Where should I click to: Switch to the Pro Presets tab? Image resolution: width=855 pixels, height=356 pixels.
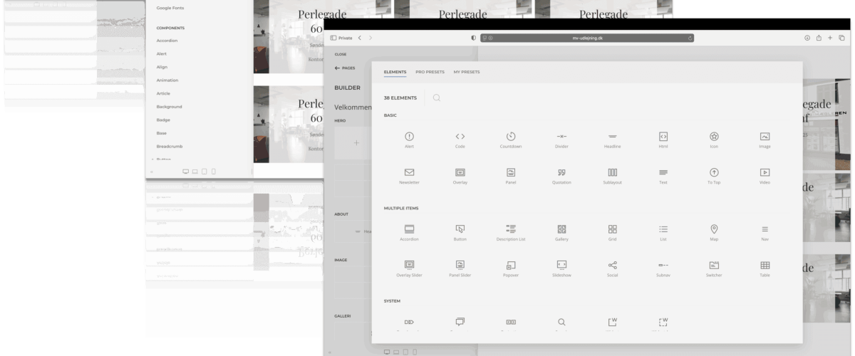(x=430, y=72)
